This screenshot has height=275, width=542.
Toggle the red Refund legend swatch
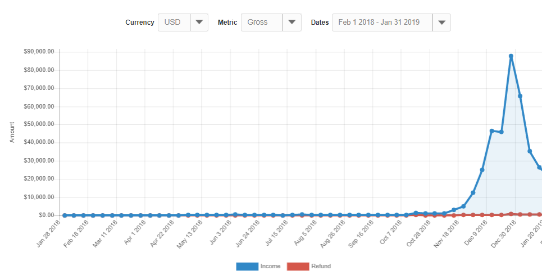298,266
